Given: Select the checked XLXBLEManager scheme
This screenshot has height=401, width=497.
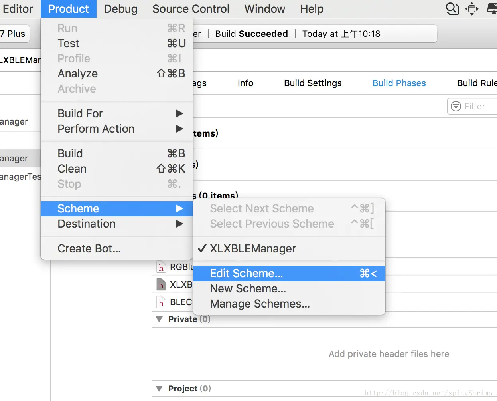Looking at the screenshot, I should pyautogui.click(x=252, y=248).
